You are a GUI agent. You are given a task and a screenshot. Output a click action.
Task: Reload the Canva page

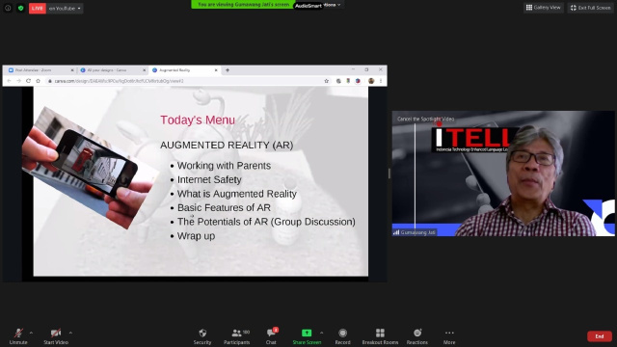[28, 81]
